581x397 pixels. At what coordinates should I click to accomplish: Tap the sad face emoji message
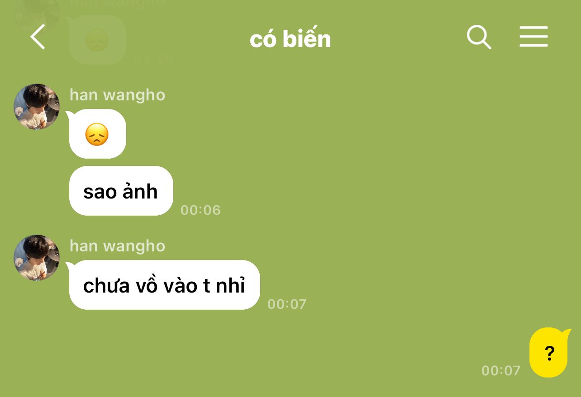[97, 134]
